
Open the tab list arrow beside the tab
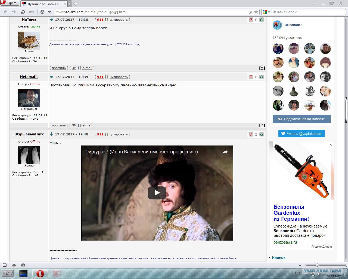point(70,4)
